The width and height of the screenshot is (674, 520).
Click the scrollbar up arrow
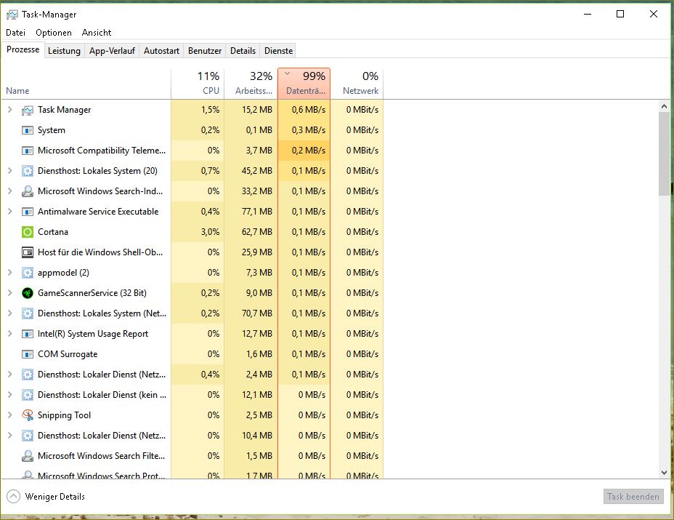(664, 106)
